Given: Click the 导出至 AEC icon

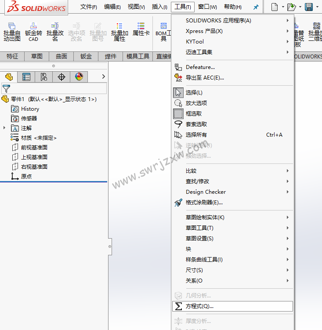Looking at the screenshot, I should (x=178, y=78).
